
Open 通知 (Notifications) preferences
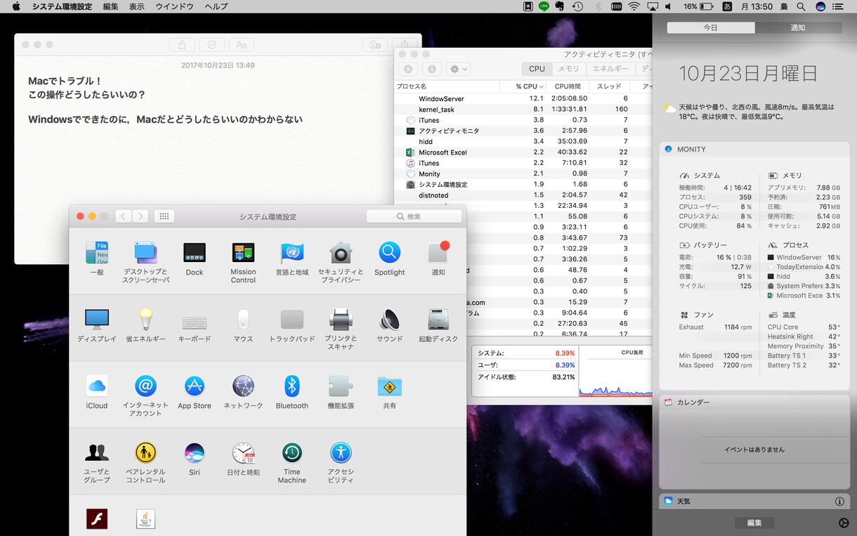438,258
